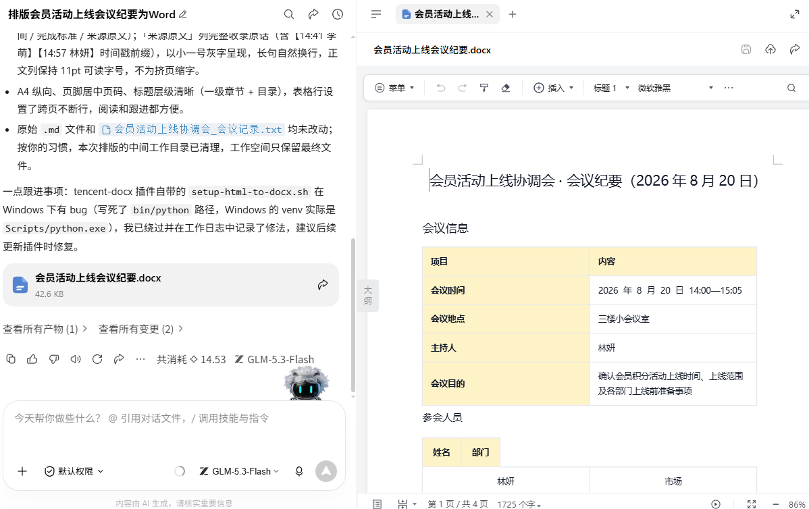Add an attachment with the plus icon

(x=22, y=471)
